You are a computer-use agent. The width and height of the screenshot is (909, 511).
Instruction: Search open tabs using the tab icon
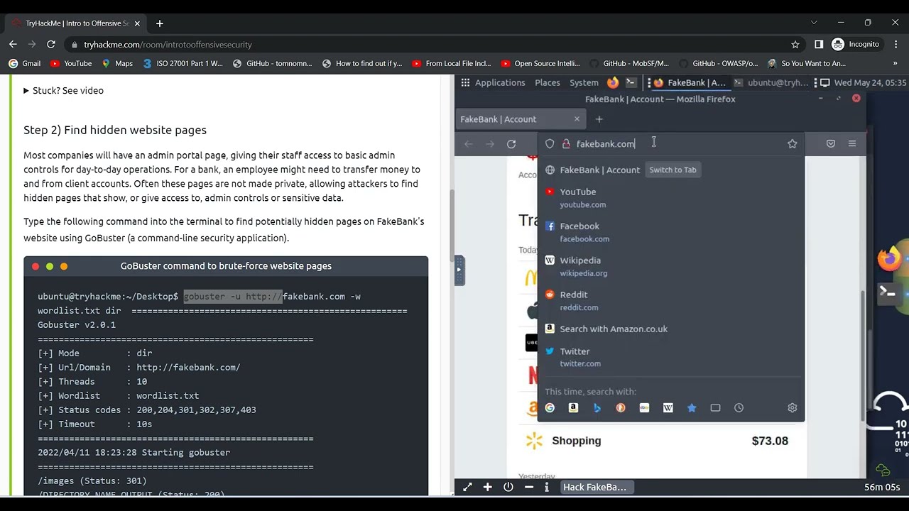(715, 408)
